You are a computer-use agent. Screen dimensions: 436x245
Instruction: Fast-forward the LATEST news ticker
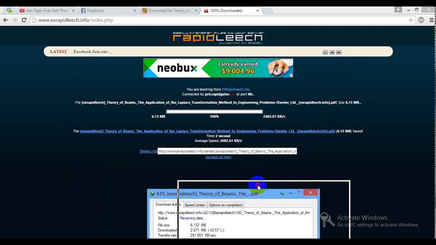[339, 52]
